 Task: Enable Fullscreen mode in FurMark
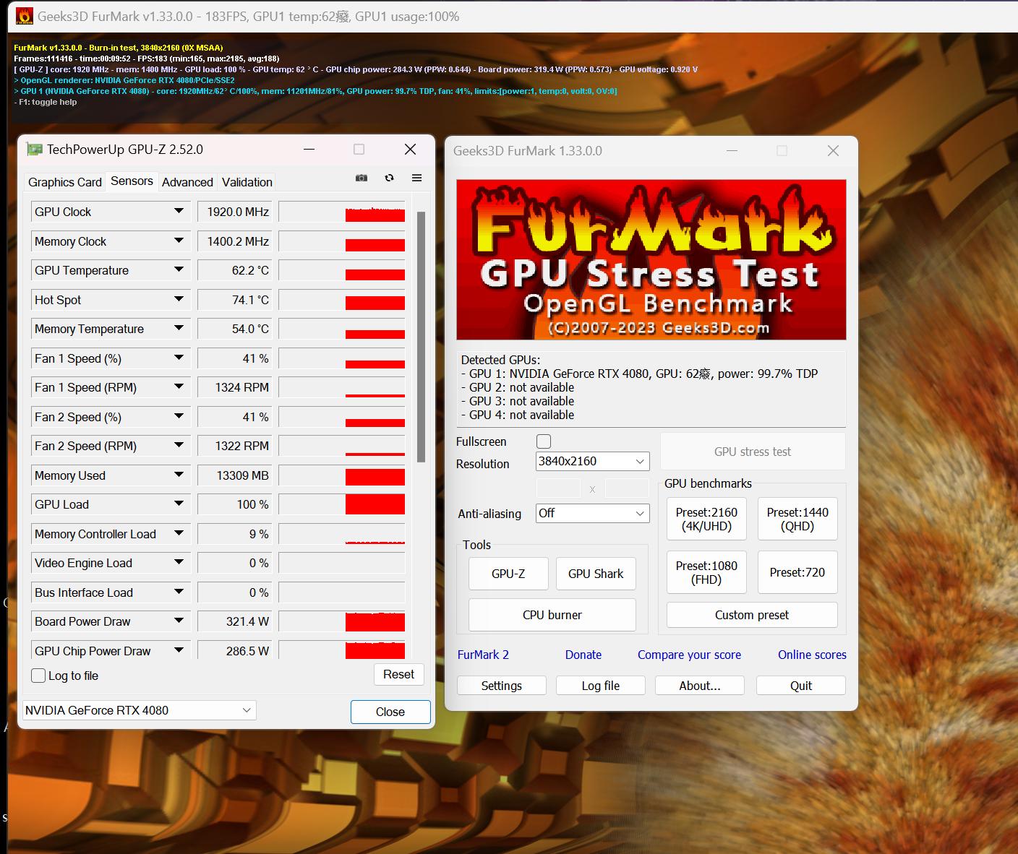click(543, 441)
